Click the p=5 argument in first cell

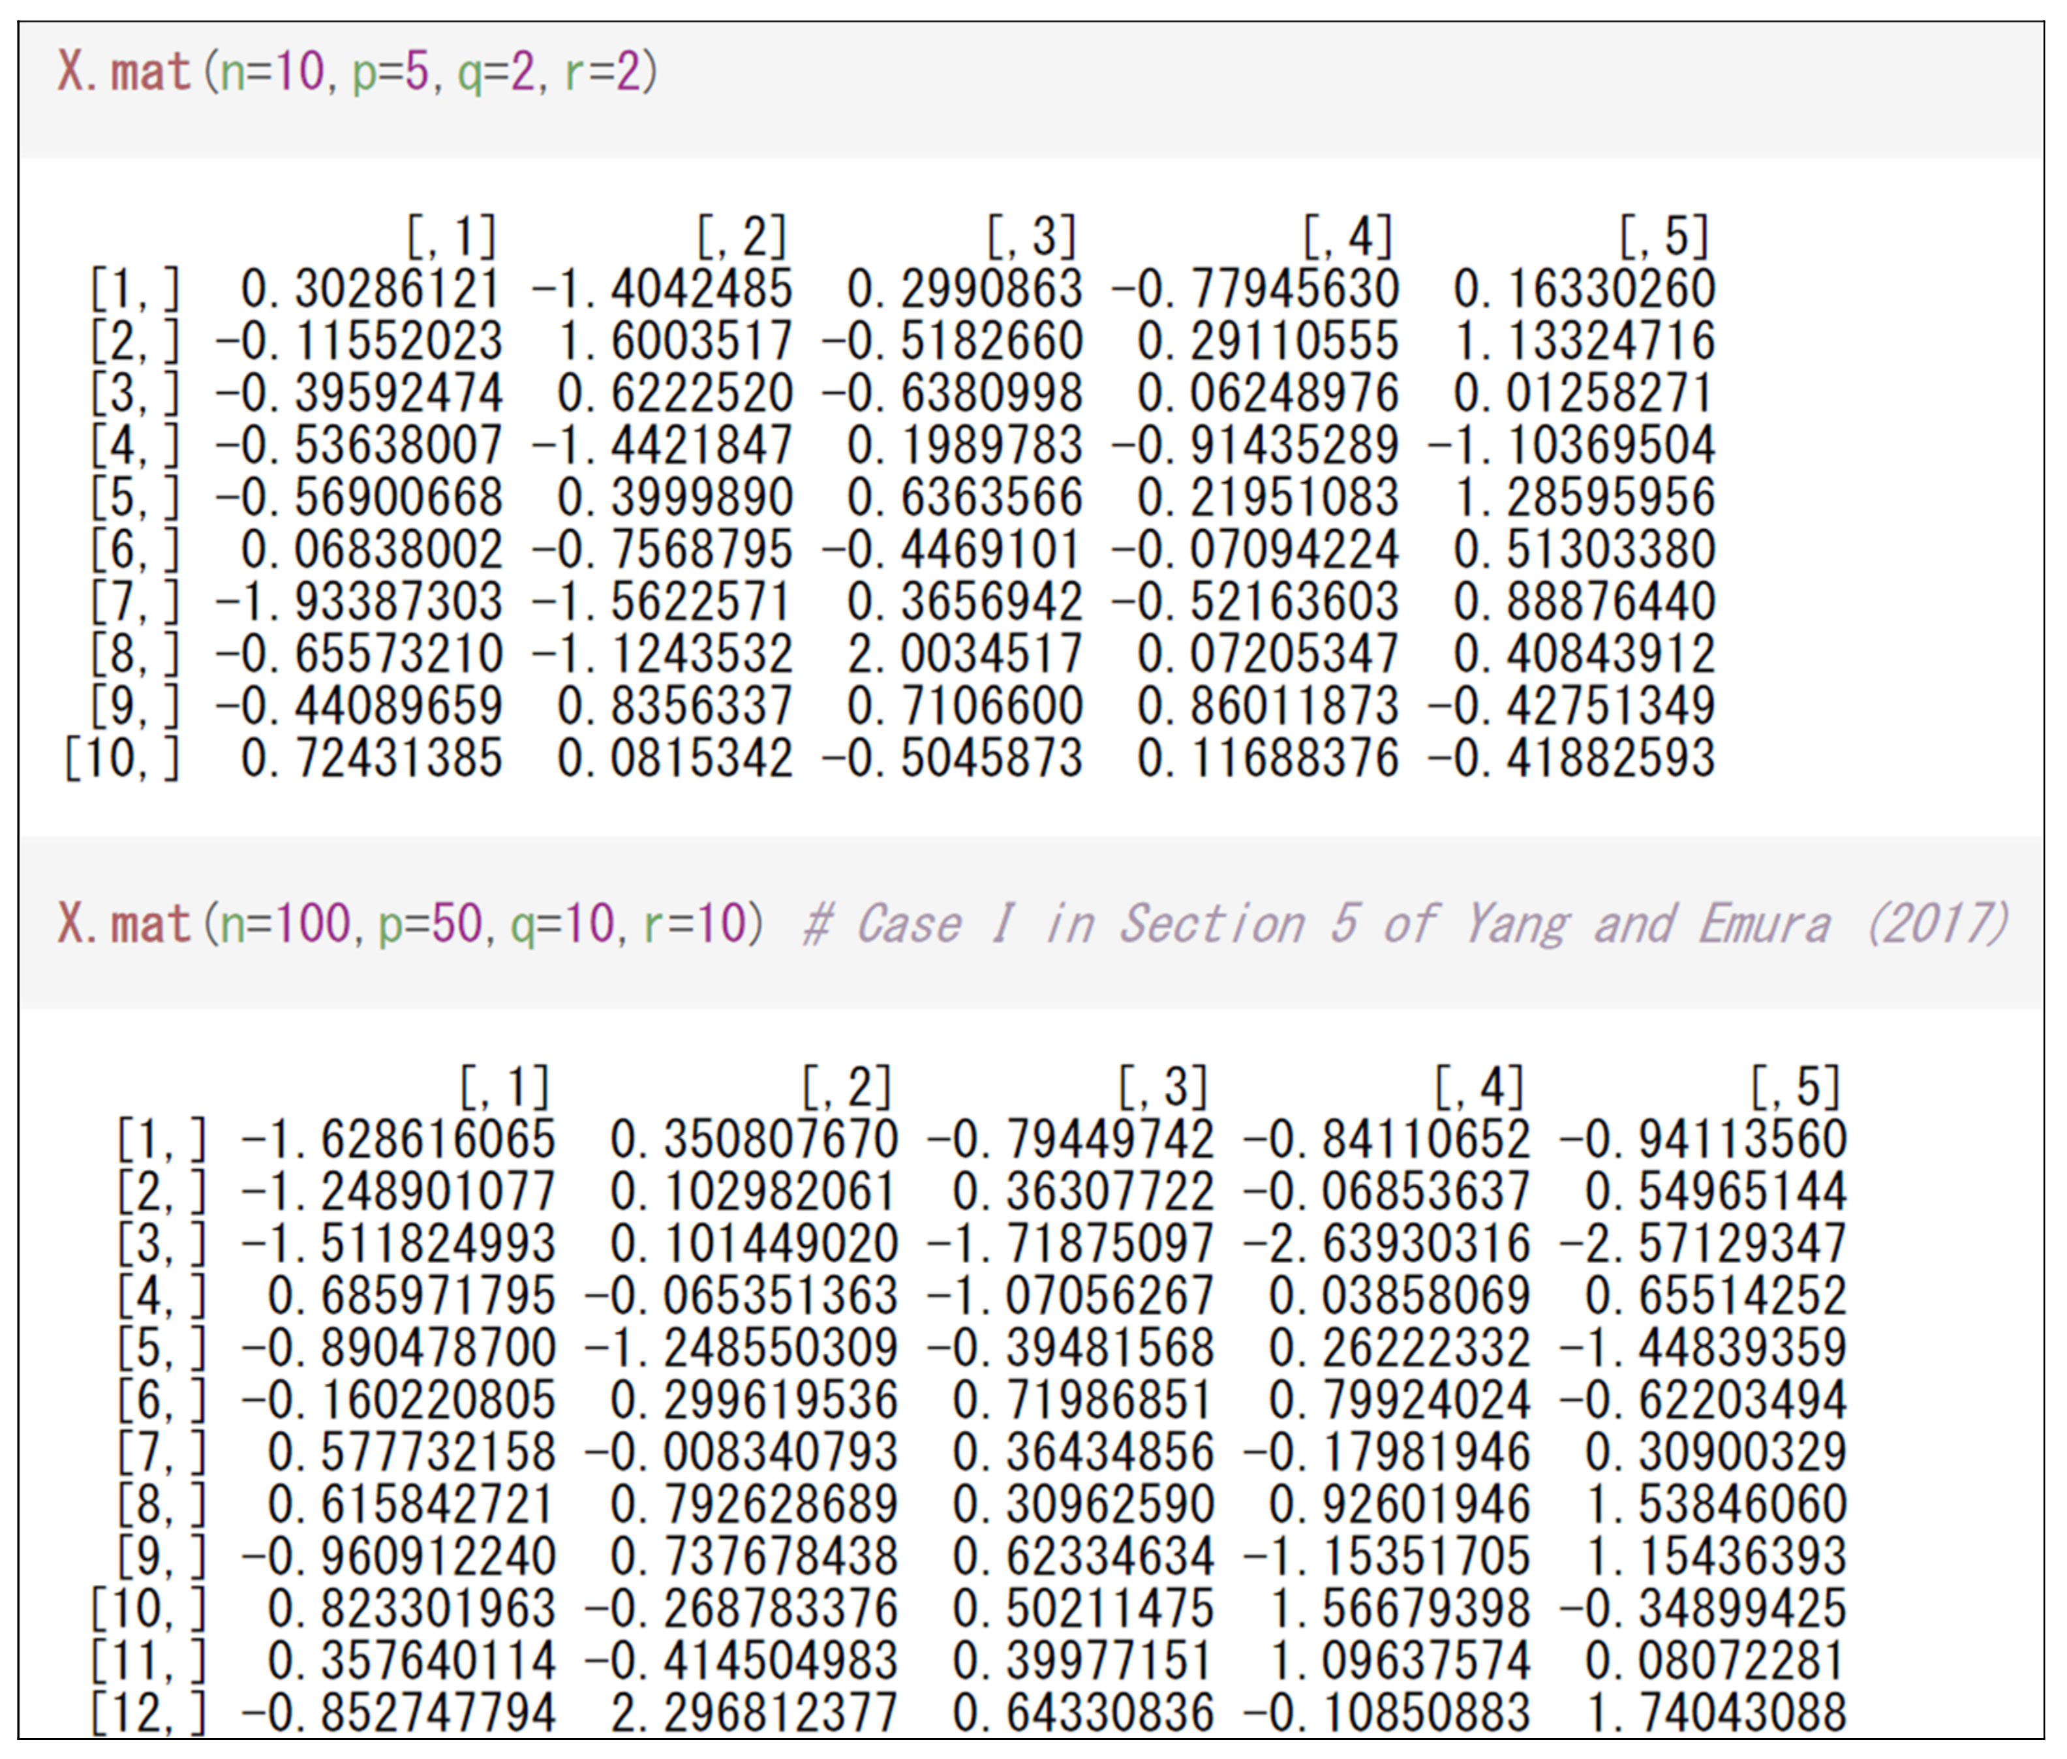390,73
